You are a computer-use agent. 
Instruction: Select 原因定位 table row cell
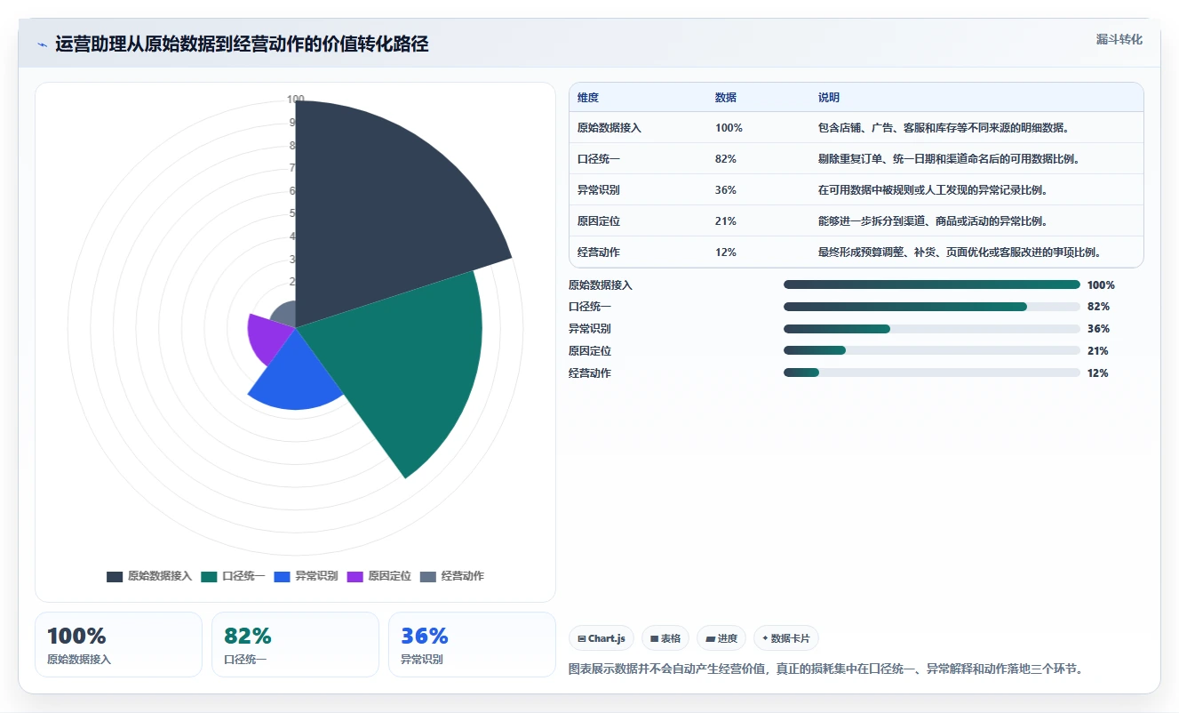click(x=599, y=221)
